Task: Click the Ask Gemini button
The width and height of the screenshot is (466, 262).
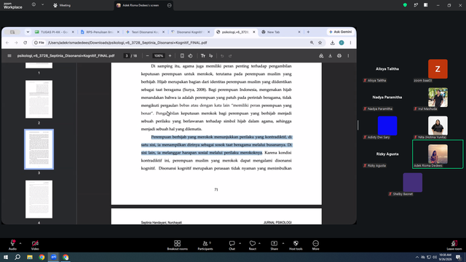Action: click(x=340, y=32)
